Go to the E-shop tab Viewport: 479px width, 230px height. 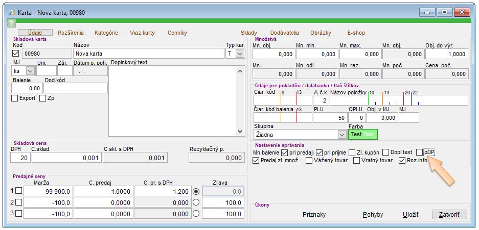pos(356,33)
